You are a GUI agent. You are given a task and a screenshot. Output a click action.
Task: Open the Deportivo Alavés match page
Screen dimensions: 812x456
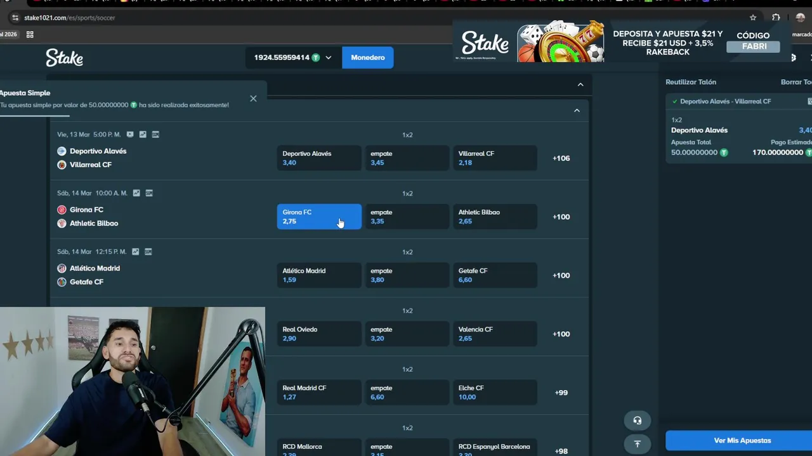[x=98, y=151]
